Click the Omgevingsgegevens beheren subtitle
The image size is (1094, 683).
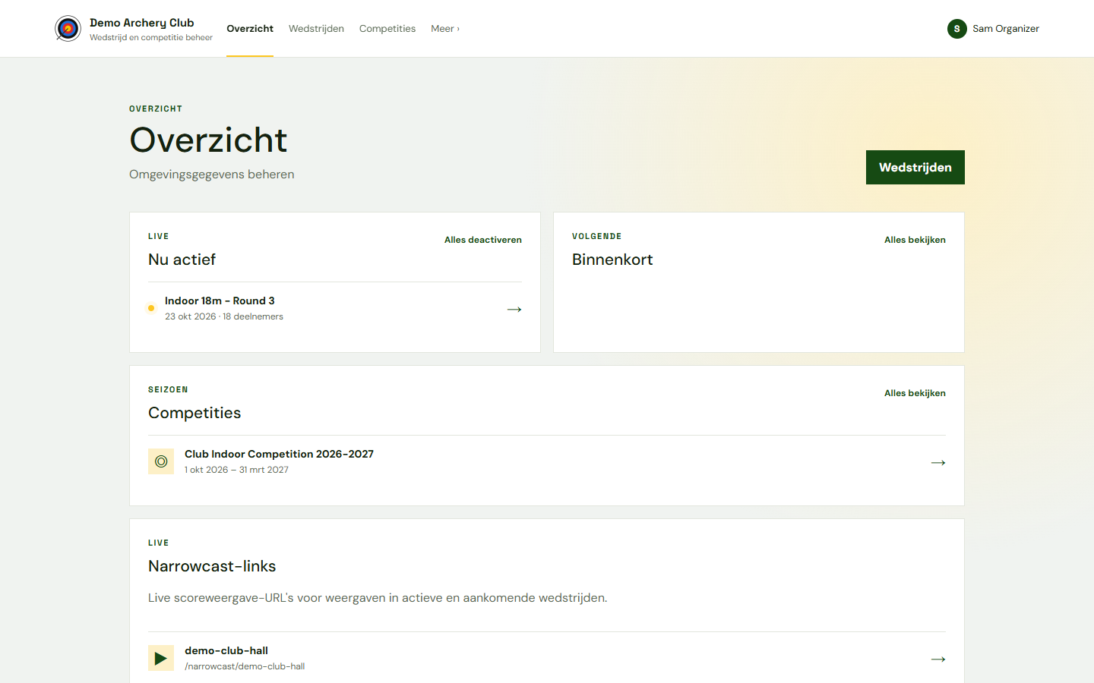click(212, 175)
